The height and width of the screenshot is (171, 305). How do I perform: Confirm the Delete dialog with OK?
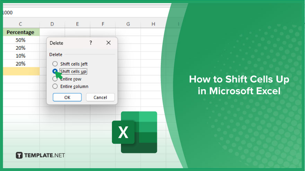(67, 97)
